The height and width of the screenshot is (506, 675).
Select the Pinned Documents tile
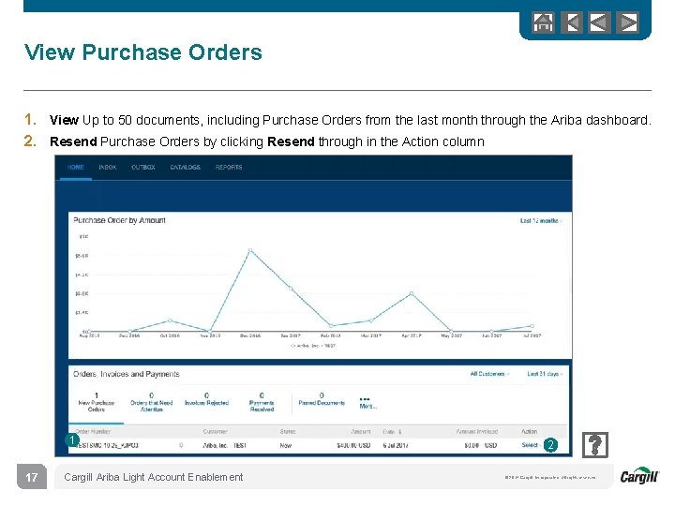coord(322,400)
